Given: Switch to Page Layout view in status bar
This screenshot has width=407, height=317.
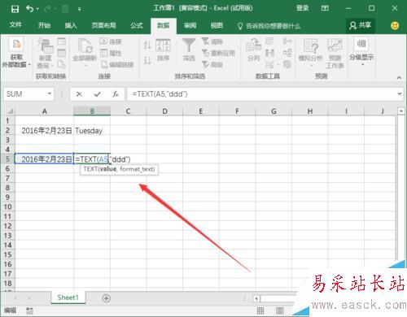Looking at the screenshot, I should tap(280, 310).
